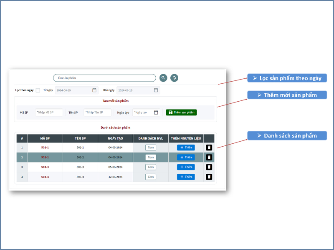Open the Từ ngày calendar picker icon
The image size is (334, 250).
tap(94, 90)
